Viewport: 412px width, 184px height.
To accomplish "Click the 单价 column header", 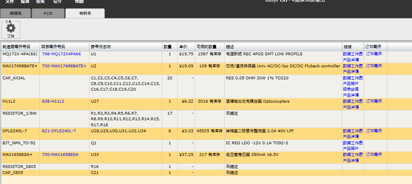I will [x=186, y=47].
